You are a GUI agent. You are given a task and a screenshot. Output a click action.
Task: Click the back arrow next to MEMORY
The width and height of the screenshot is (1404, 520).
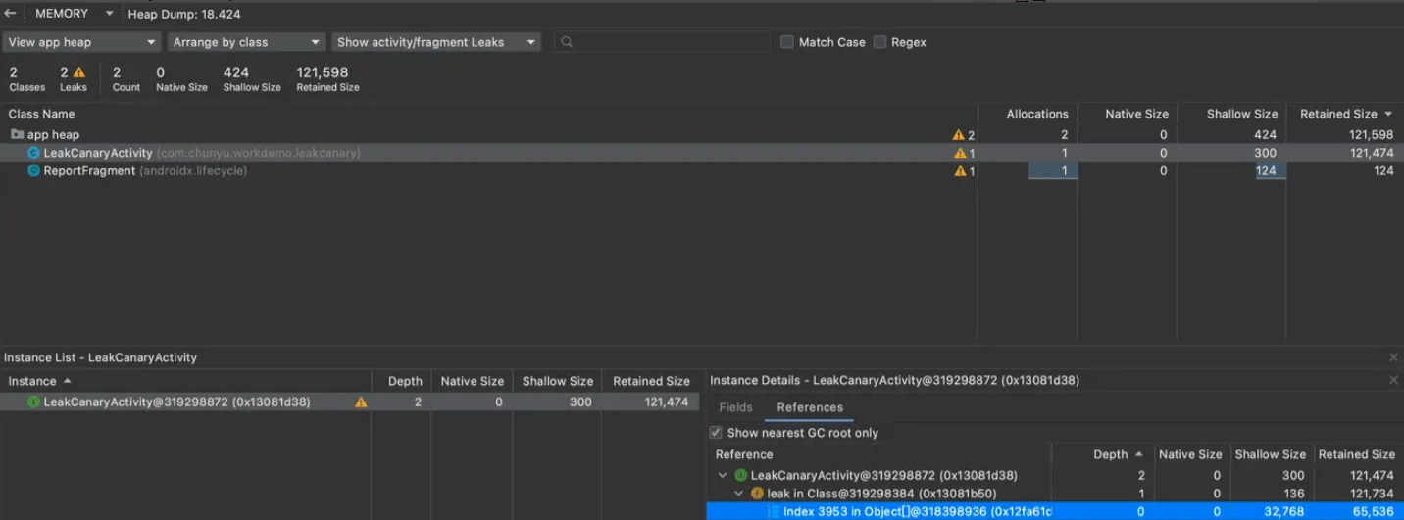pos(10,14)
